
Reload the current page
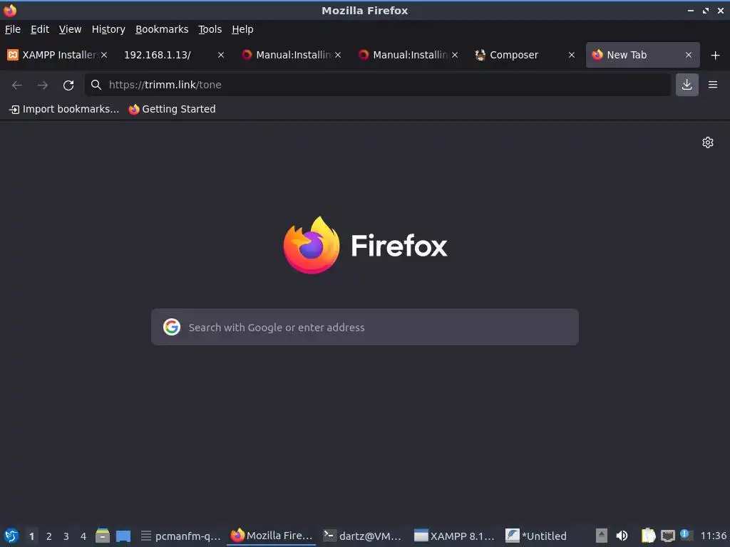pyautogui.click(x=68, y=85)
